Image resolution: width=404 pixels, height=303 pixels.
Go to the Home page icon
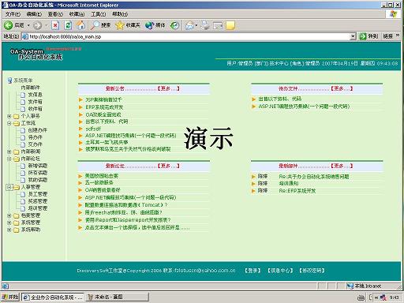[x=80, y=25]
